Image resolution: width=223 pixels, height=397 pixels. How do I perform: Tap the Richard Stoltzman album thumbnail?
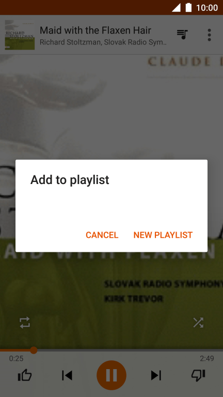(x=20, y=35)
